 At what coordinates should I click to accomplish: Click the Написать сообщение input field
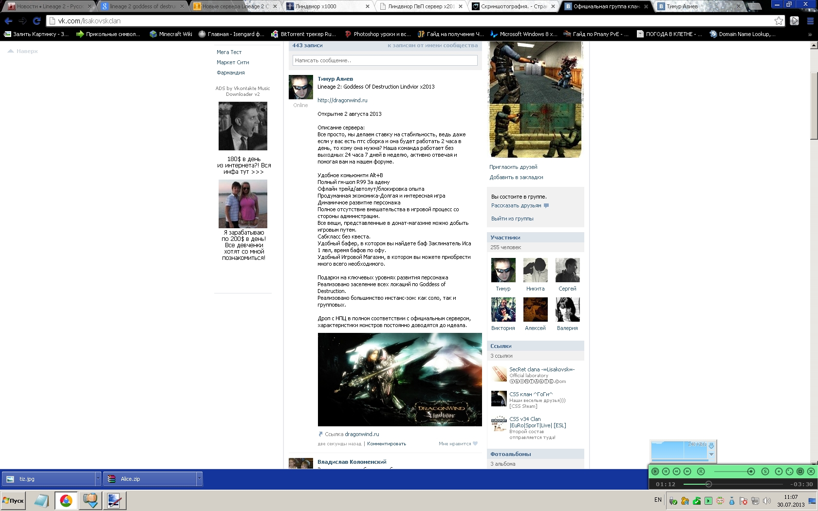pos(385,60)
